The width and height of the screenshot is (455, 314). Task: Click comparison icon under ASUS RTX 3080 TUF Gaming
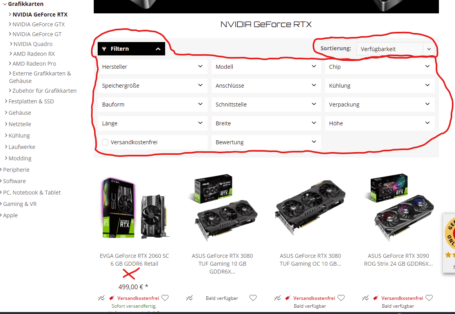(189, 298)
